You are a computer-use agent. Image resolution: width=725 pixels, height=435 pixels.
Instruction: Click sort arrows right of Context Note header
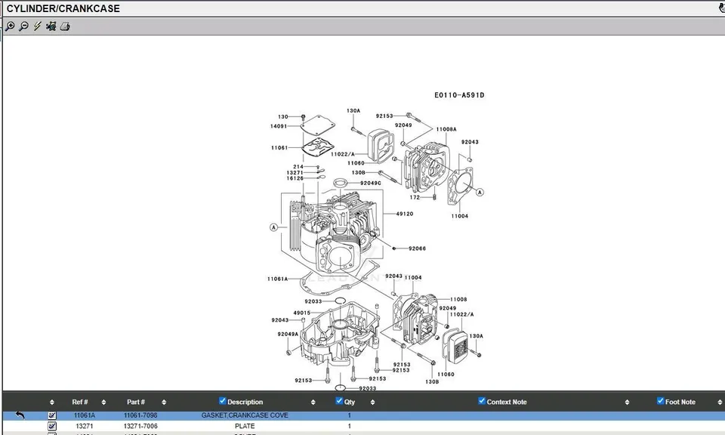628,403
